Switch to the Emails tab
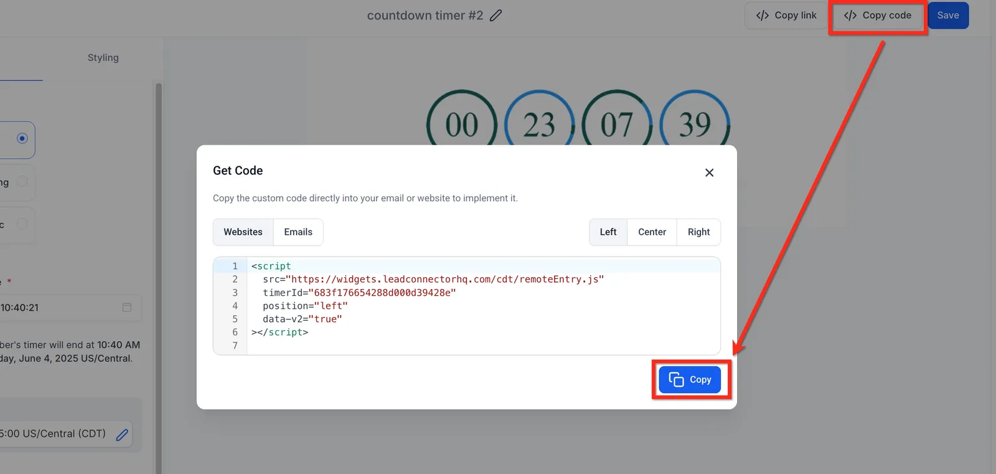This screenshot has width=996, height=474. (298, 232)
